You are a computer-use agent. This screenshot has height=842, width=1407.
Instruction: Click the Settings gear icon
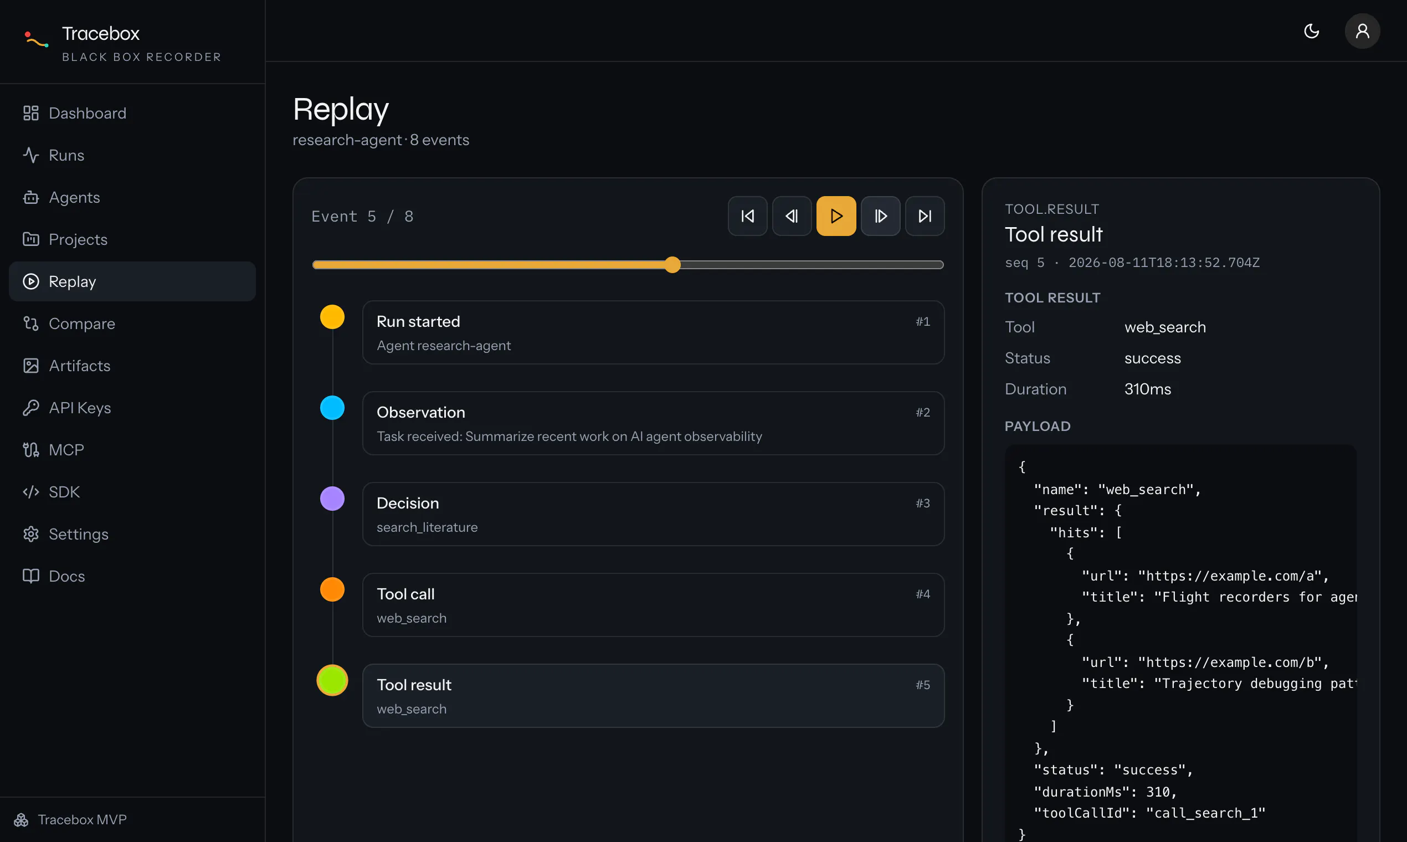30,534
